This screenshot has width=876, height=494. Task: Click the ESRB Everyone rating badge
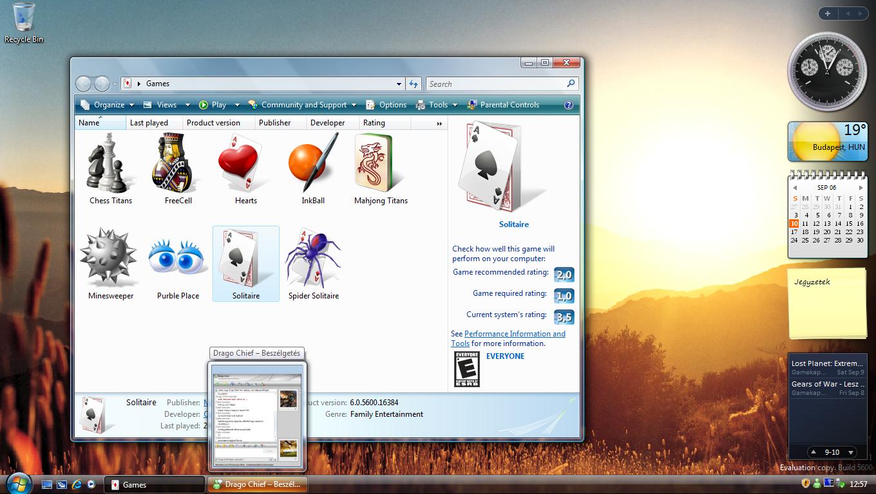[467, 369]
